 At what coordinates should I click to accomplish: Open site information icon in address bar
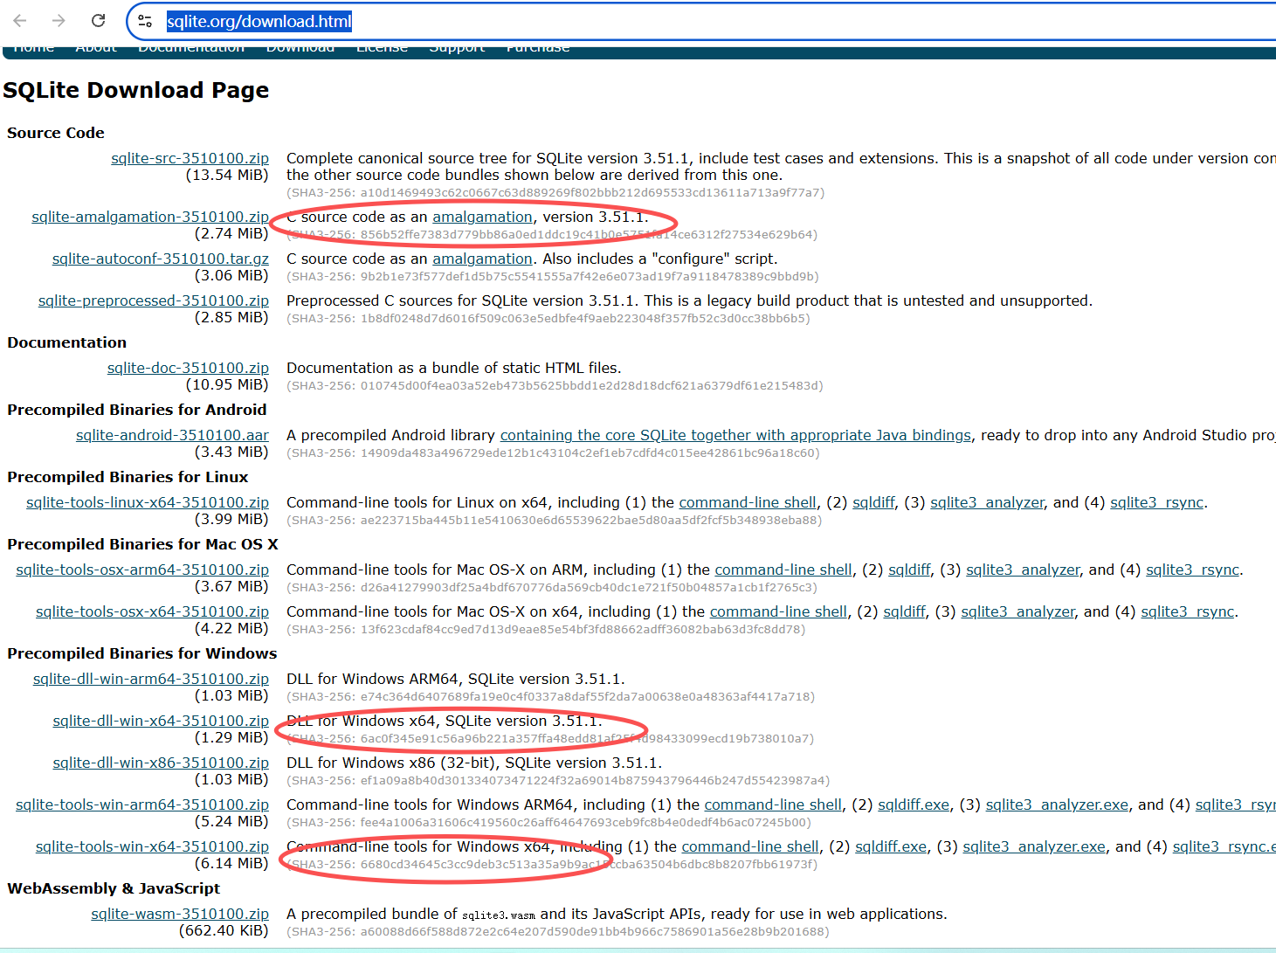(x=145, y=21)
